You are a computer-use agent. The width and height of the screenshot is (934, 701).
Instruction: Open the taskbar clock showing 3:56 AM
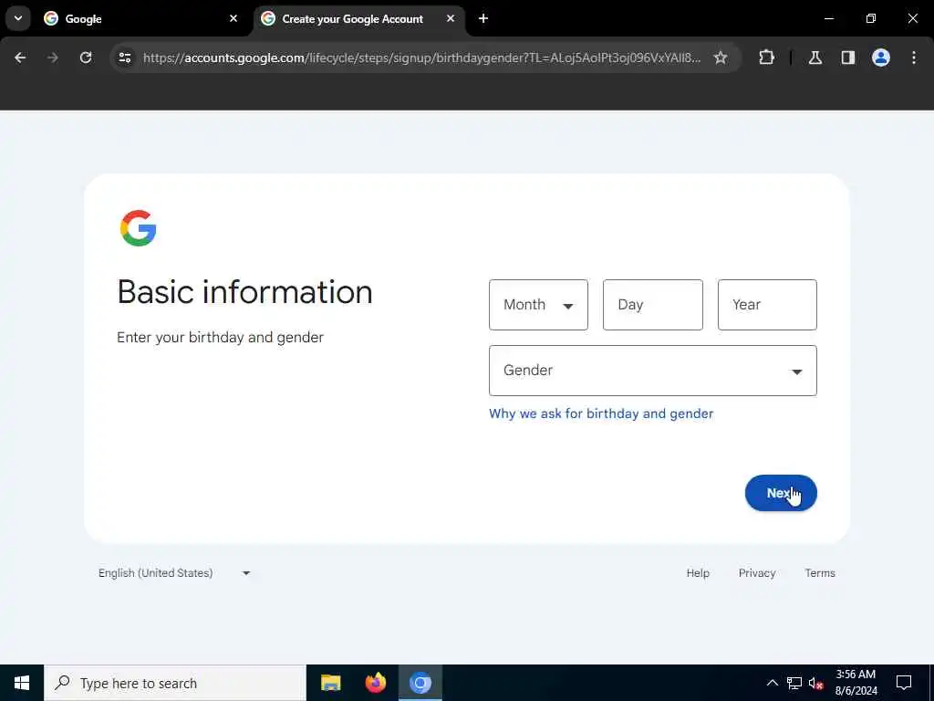(856, 683)
